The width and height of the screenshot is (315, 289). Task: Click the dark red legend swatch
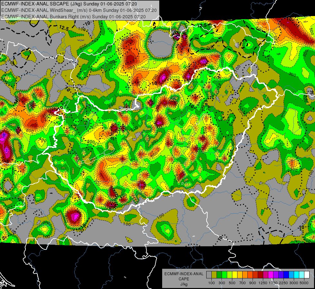pyautogui.click(x=260, y=275)
